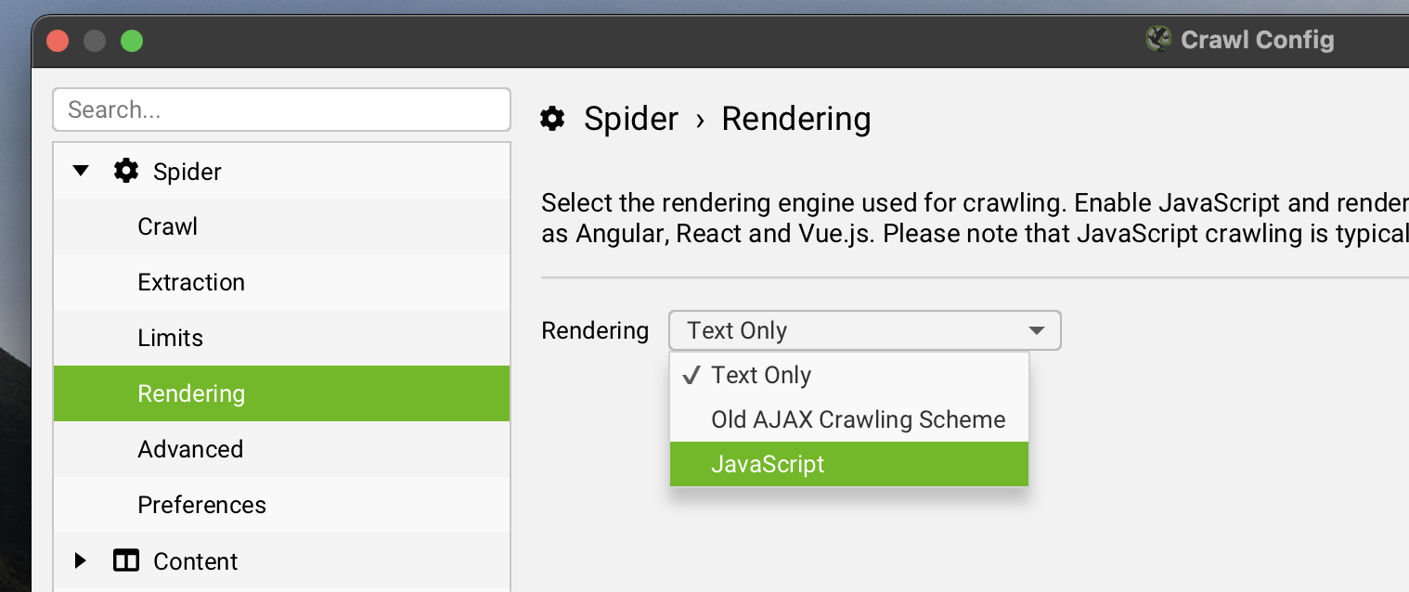Open Preferences under Spider
This screenshot has width=1409, height=592.
[201, 505]
